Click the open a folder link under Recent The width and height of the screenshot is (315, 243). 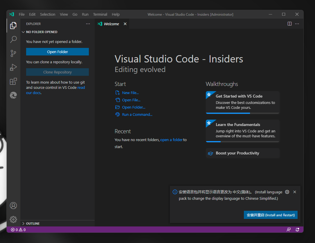pyautogui.click(x=171, y=140)
